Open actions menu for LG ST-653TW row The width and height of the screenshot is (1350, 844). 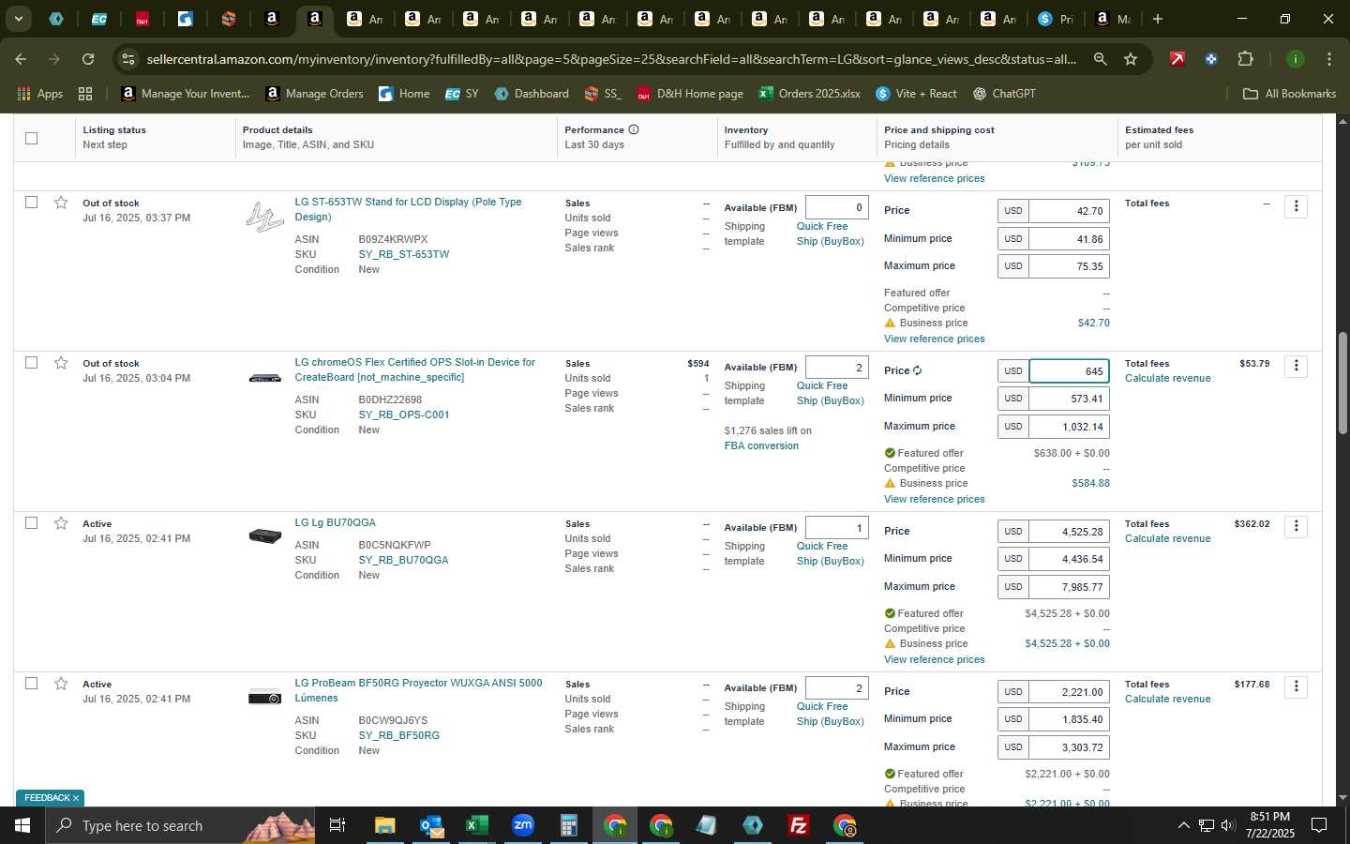1296,205
